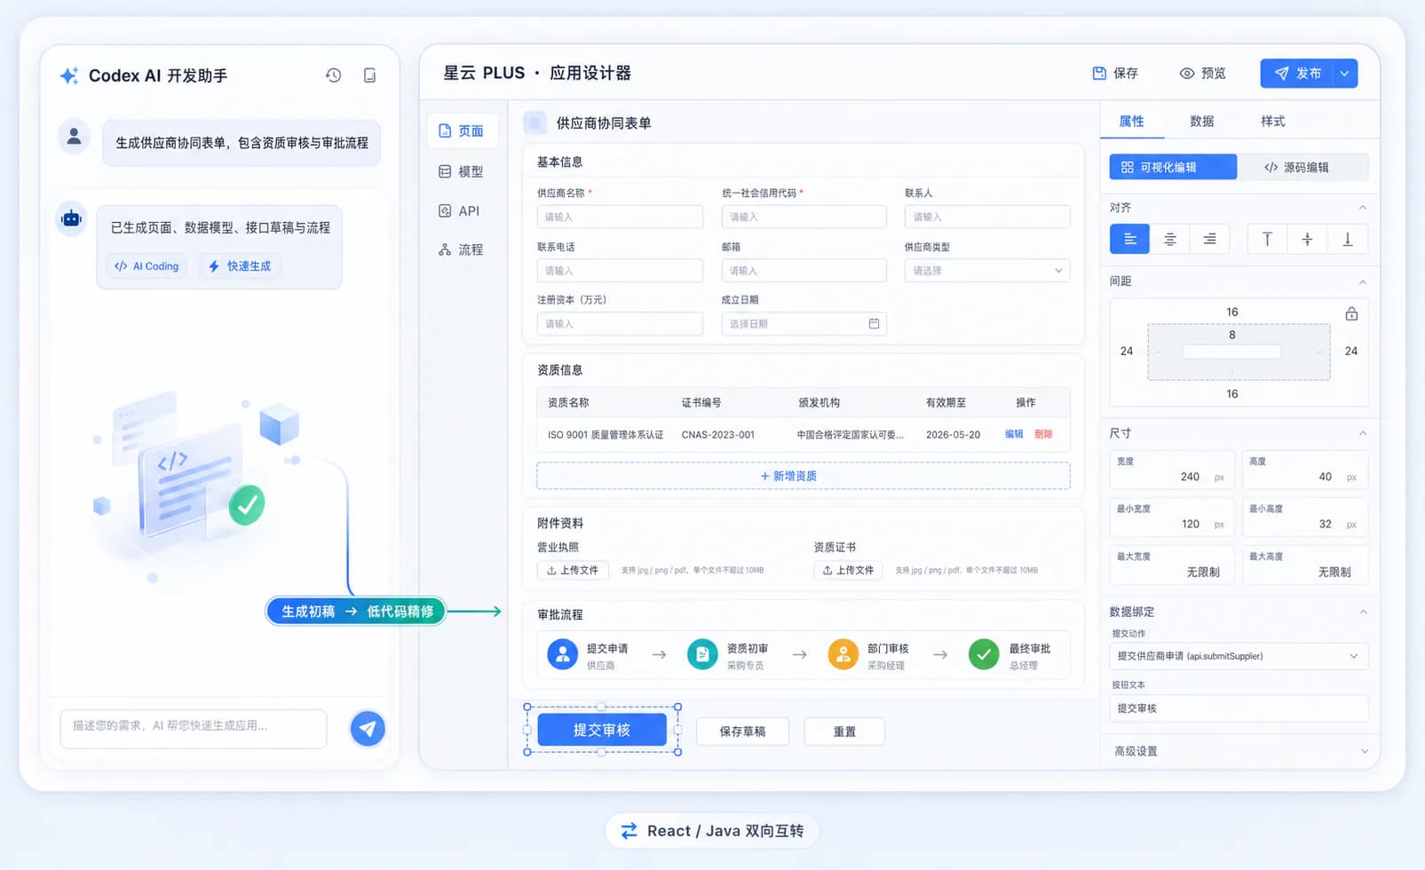
Task: Collapse the 尺寸 section
Action: [x=1363, y=433]
